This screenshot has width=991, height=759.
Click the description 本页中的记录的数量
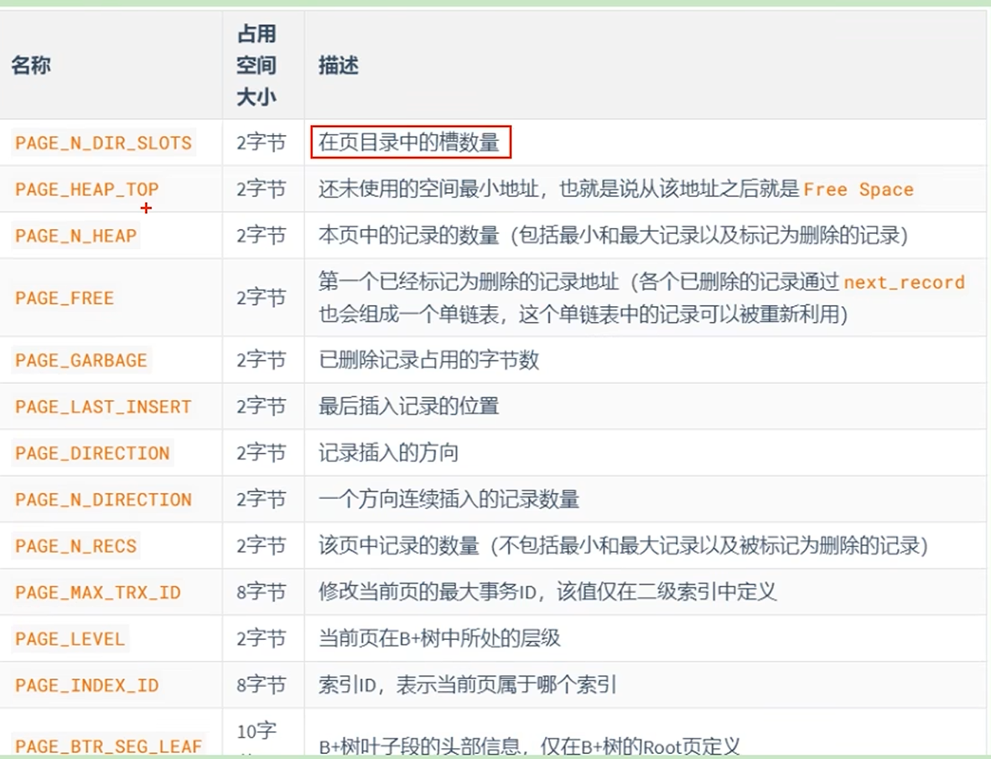409,236
